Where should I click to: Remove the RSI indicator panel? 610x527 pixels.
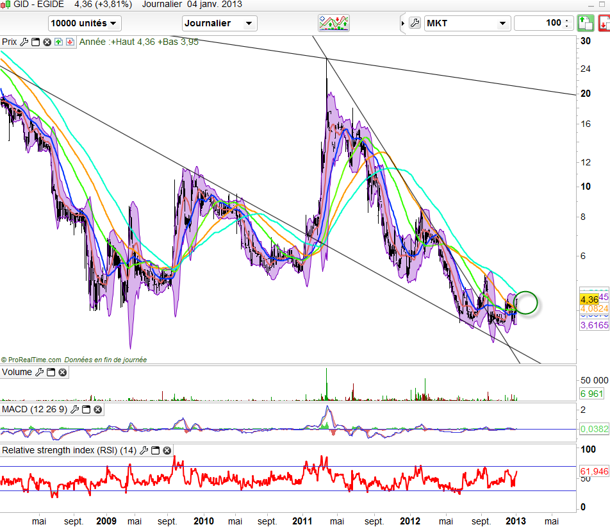[167, 451]
